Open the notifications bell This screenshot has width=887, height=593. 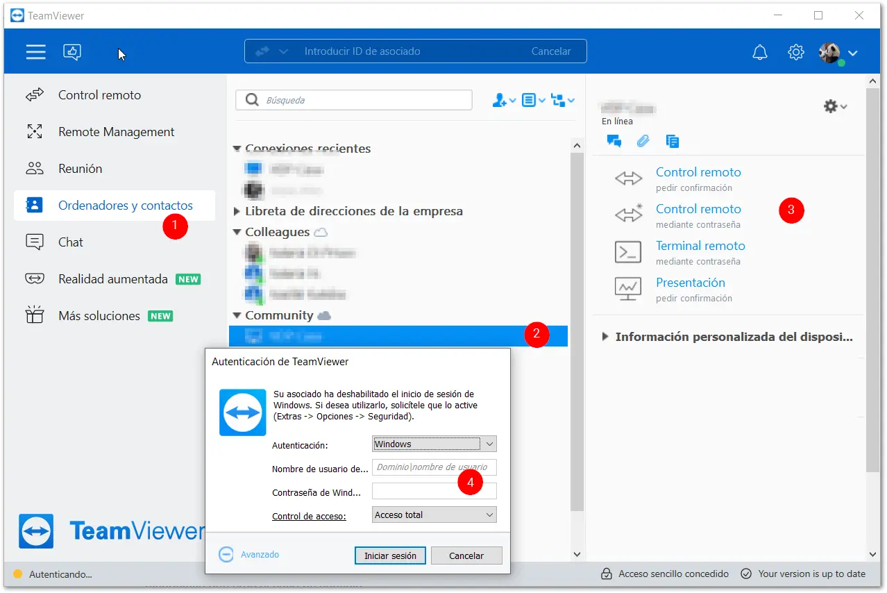click(760, 52)
